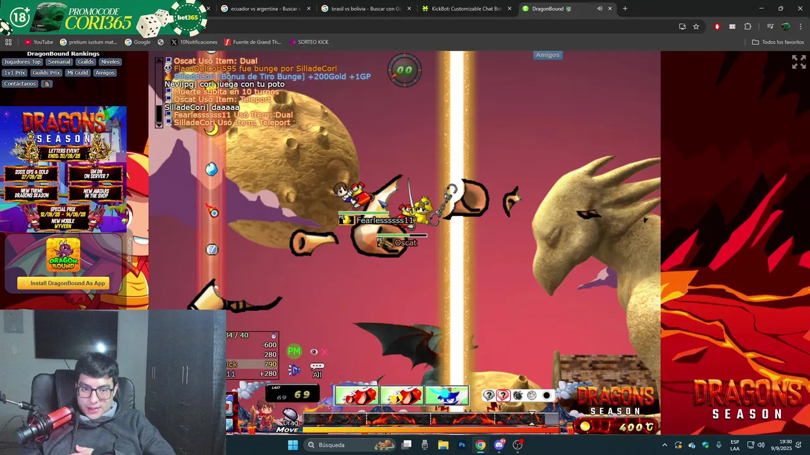Open the Niveles rankings

110,62
